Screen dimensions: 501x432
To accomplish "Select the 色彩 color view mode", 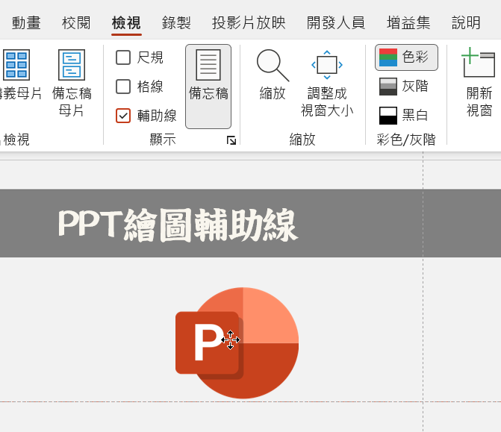I will tap(406, 57).
